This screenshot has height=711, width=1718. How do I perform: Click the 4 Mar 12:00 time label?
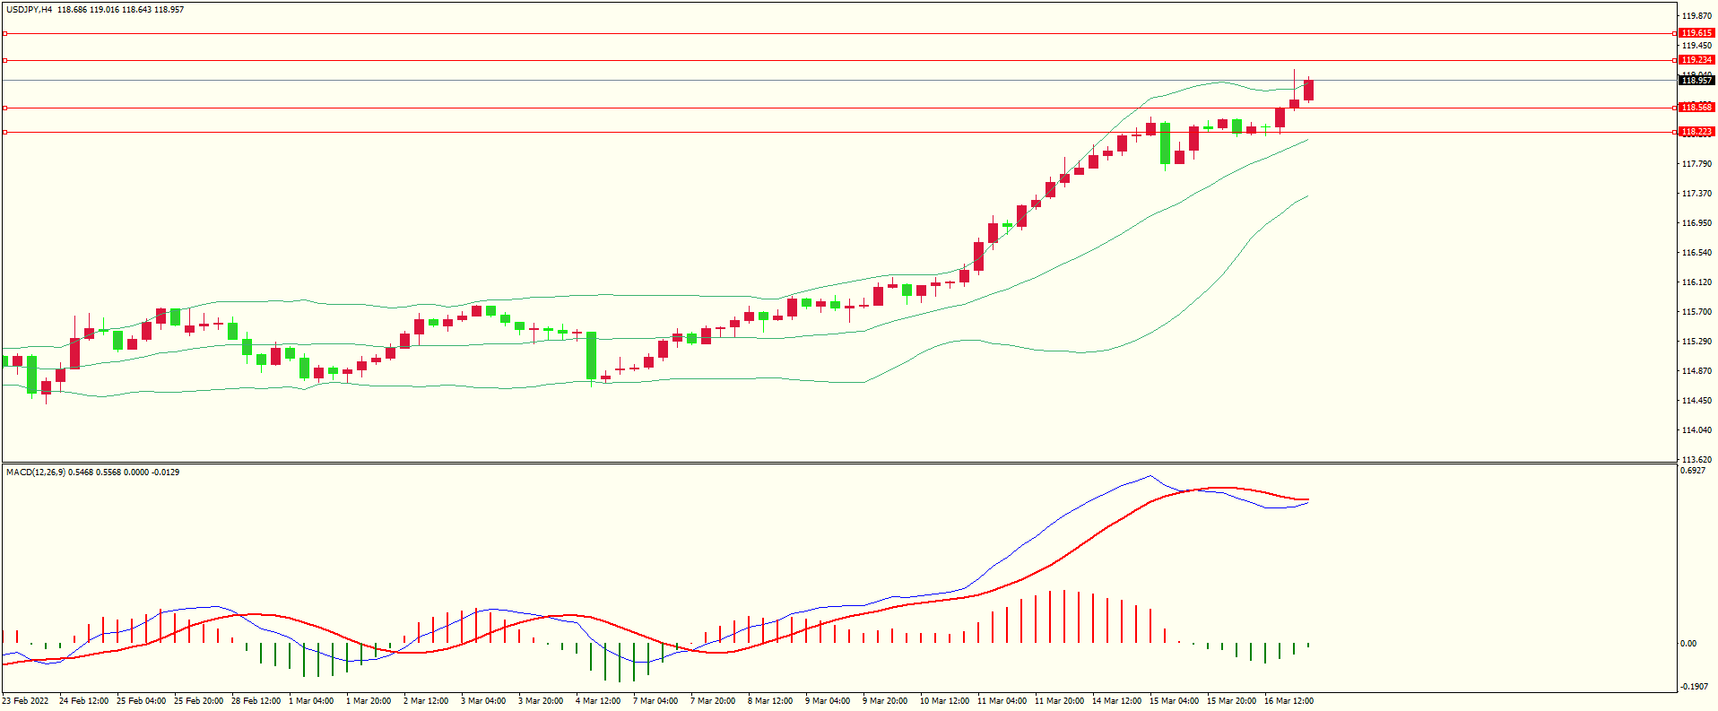598,701
